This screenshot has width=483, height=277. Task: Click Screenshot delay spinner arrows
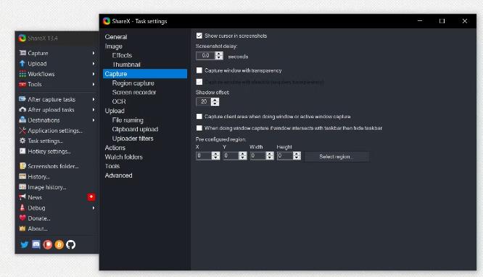point(219,56)
